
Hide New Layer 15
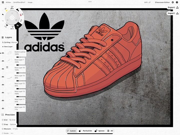3,77
